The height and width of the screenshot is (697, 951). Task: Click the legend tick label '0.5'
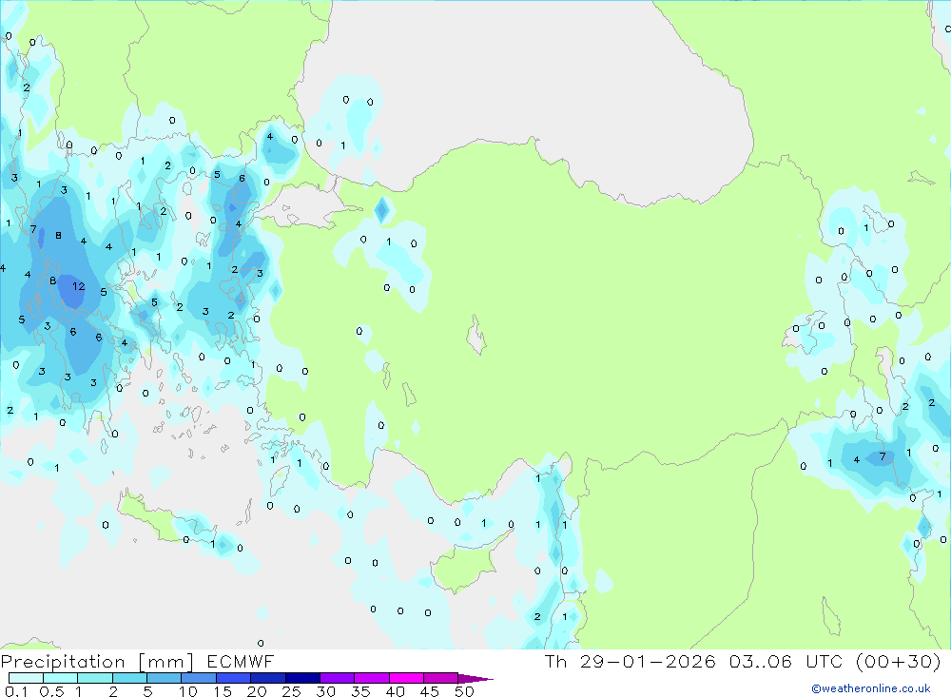pos(51,691)
